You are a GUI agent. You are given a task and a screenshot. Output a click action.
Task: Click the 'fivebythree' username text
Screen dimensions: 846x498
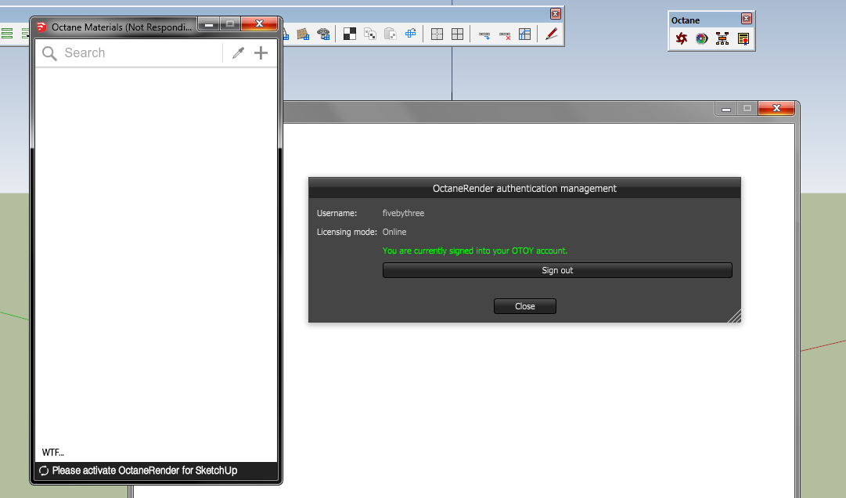pyautogui.click(x=403, y=213)
